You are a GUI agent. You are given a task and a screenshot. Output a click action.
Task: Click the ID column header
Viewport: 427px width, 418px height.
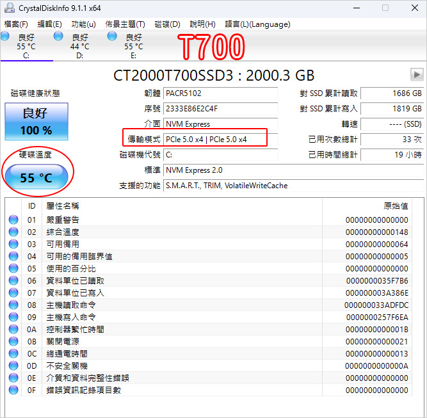coord(31,206)
